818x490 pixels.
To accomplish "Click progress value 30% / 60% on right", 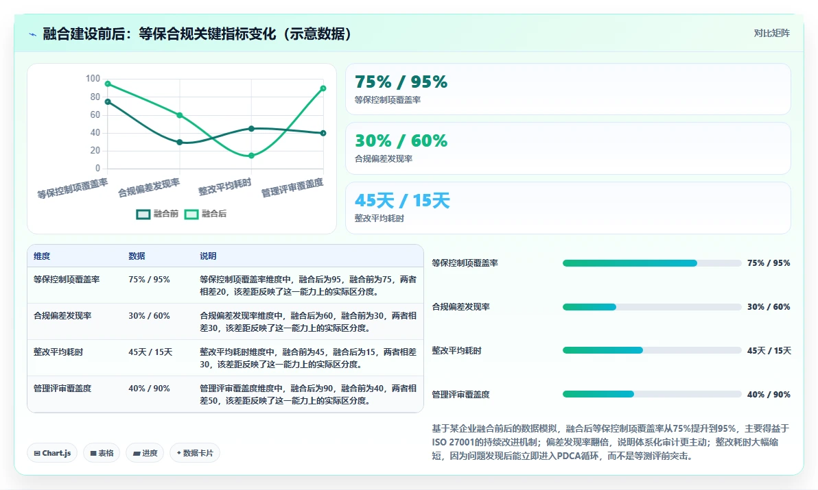I will [769, 307].
